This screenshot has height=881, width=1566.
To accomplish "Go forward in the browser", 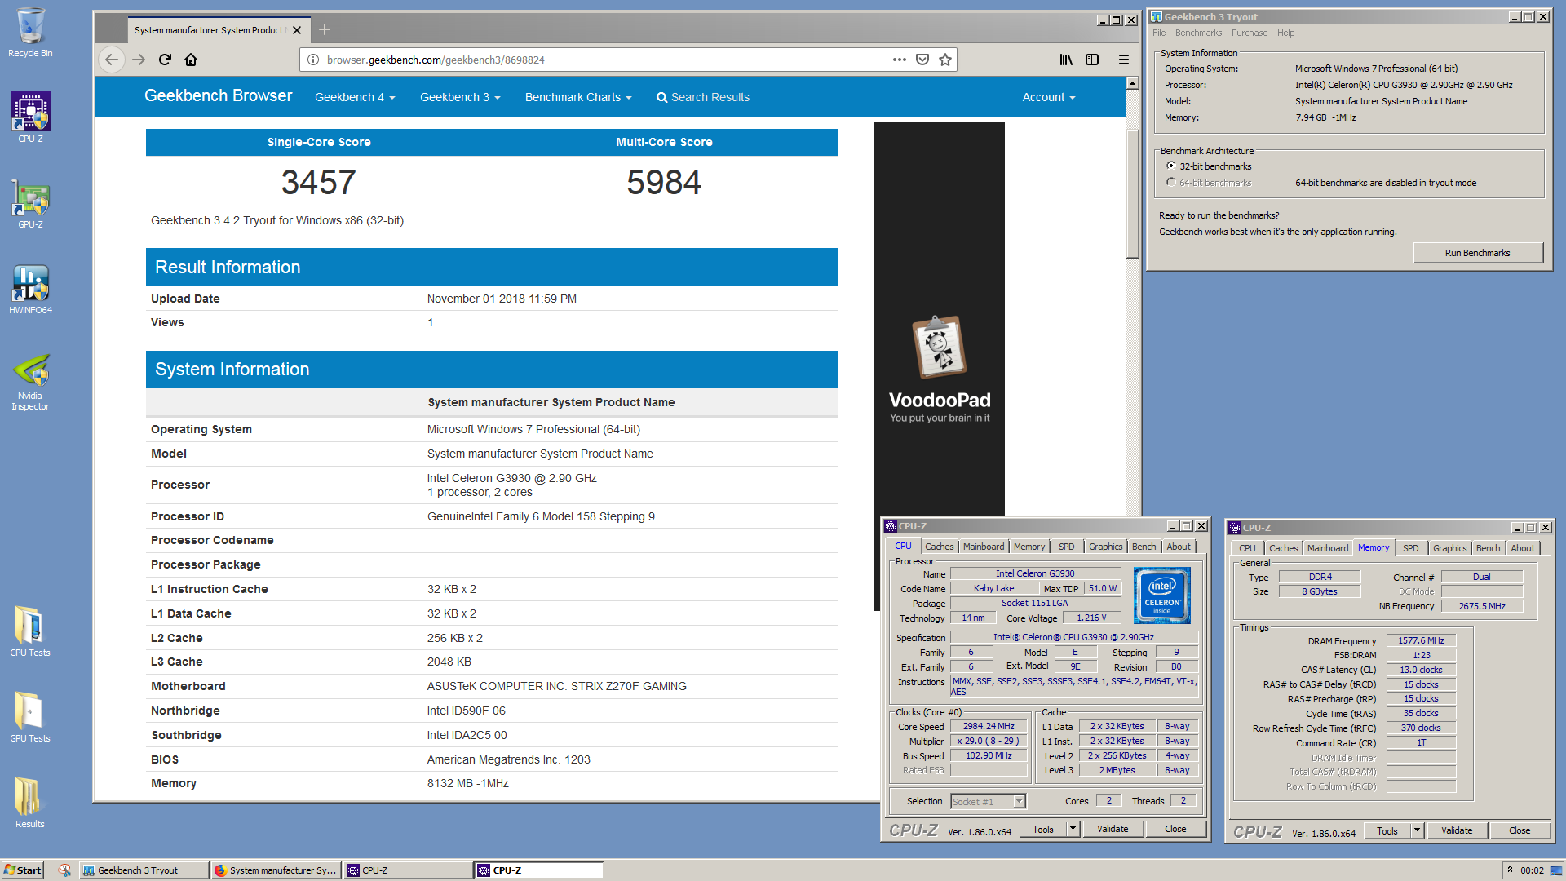I will [139, 60].
